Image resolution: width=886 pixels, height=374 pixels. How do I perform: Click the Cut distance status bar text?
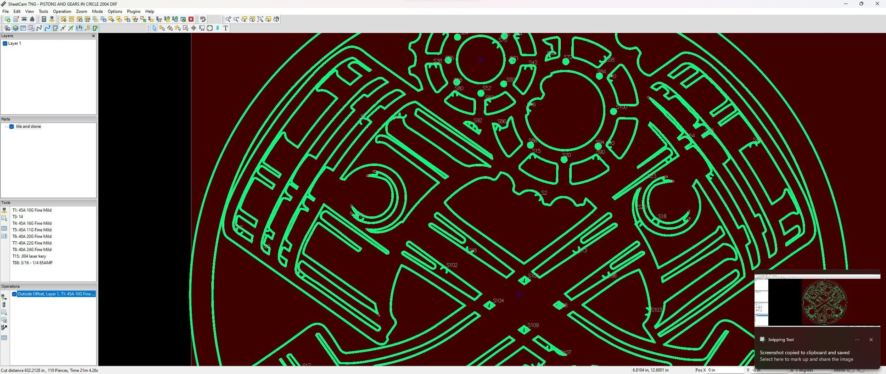49,370
